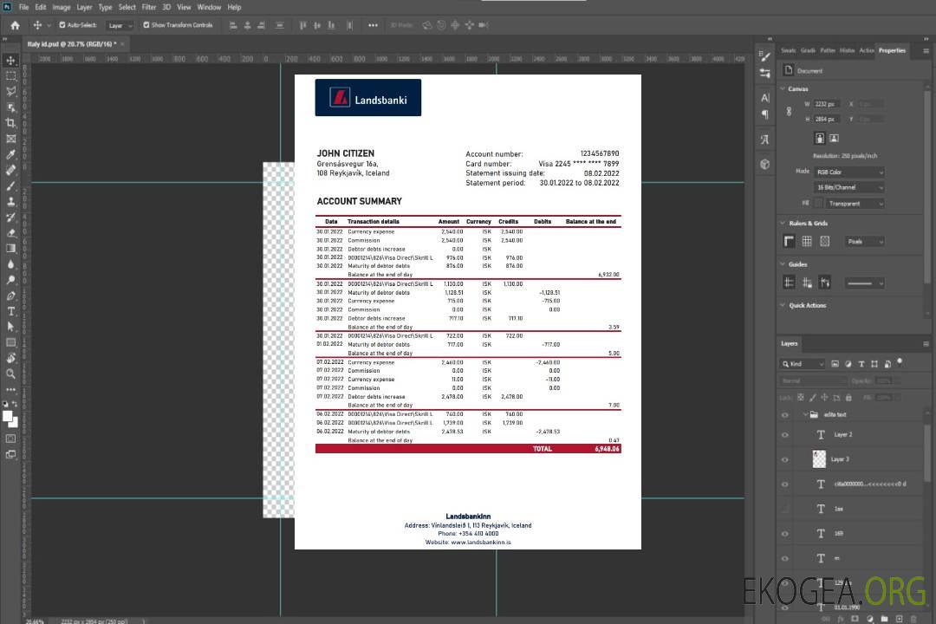This screenshot has width=936, height=624.
Task: Open the Image menu
Action: [62, 7]
